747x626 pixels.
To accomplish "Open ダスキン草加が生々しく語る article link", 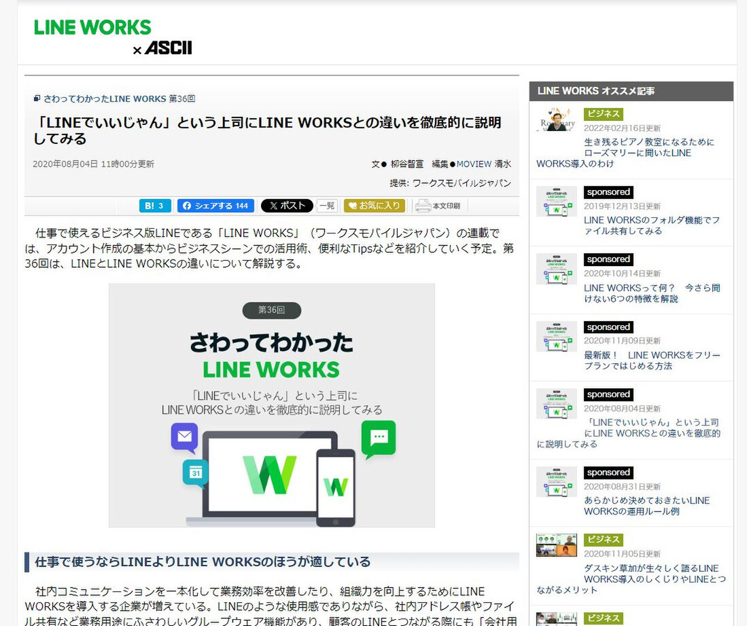I will 631,579.
